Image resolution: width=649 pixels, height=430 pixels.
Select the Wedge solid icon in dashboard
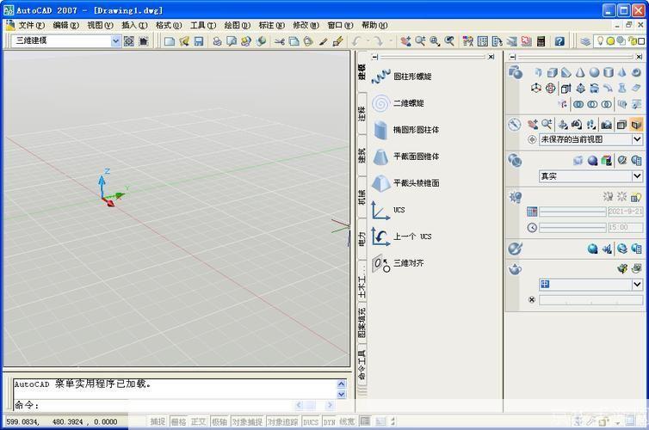point(566,73)
